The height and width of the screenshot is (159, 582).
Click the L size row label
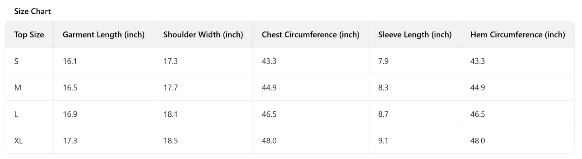pyautogui.click(x=16, y=114)
